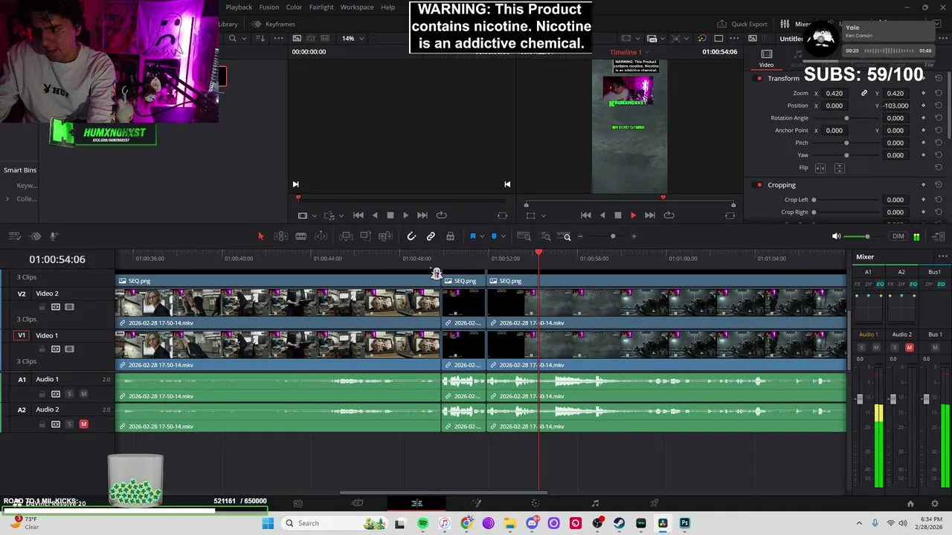Expand the Transform section in Inspector

783,78
